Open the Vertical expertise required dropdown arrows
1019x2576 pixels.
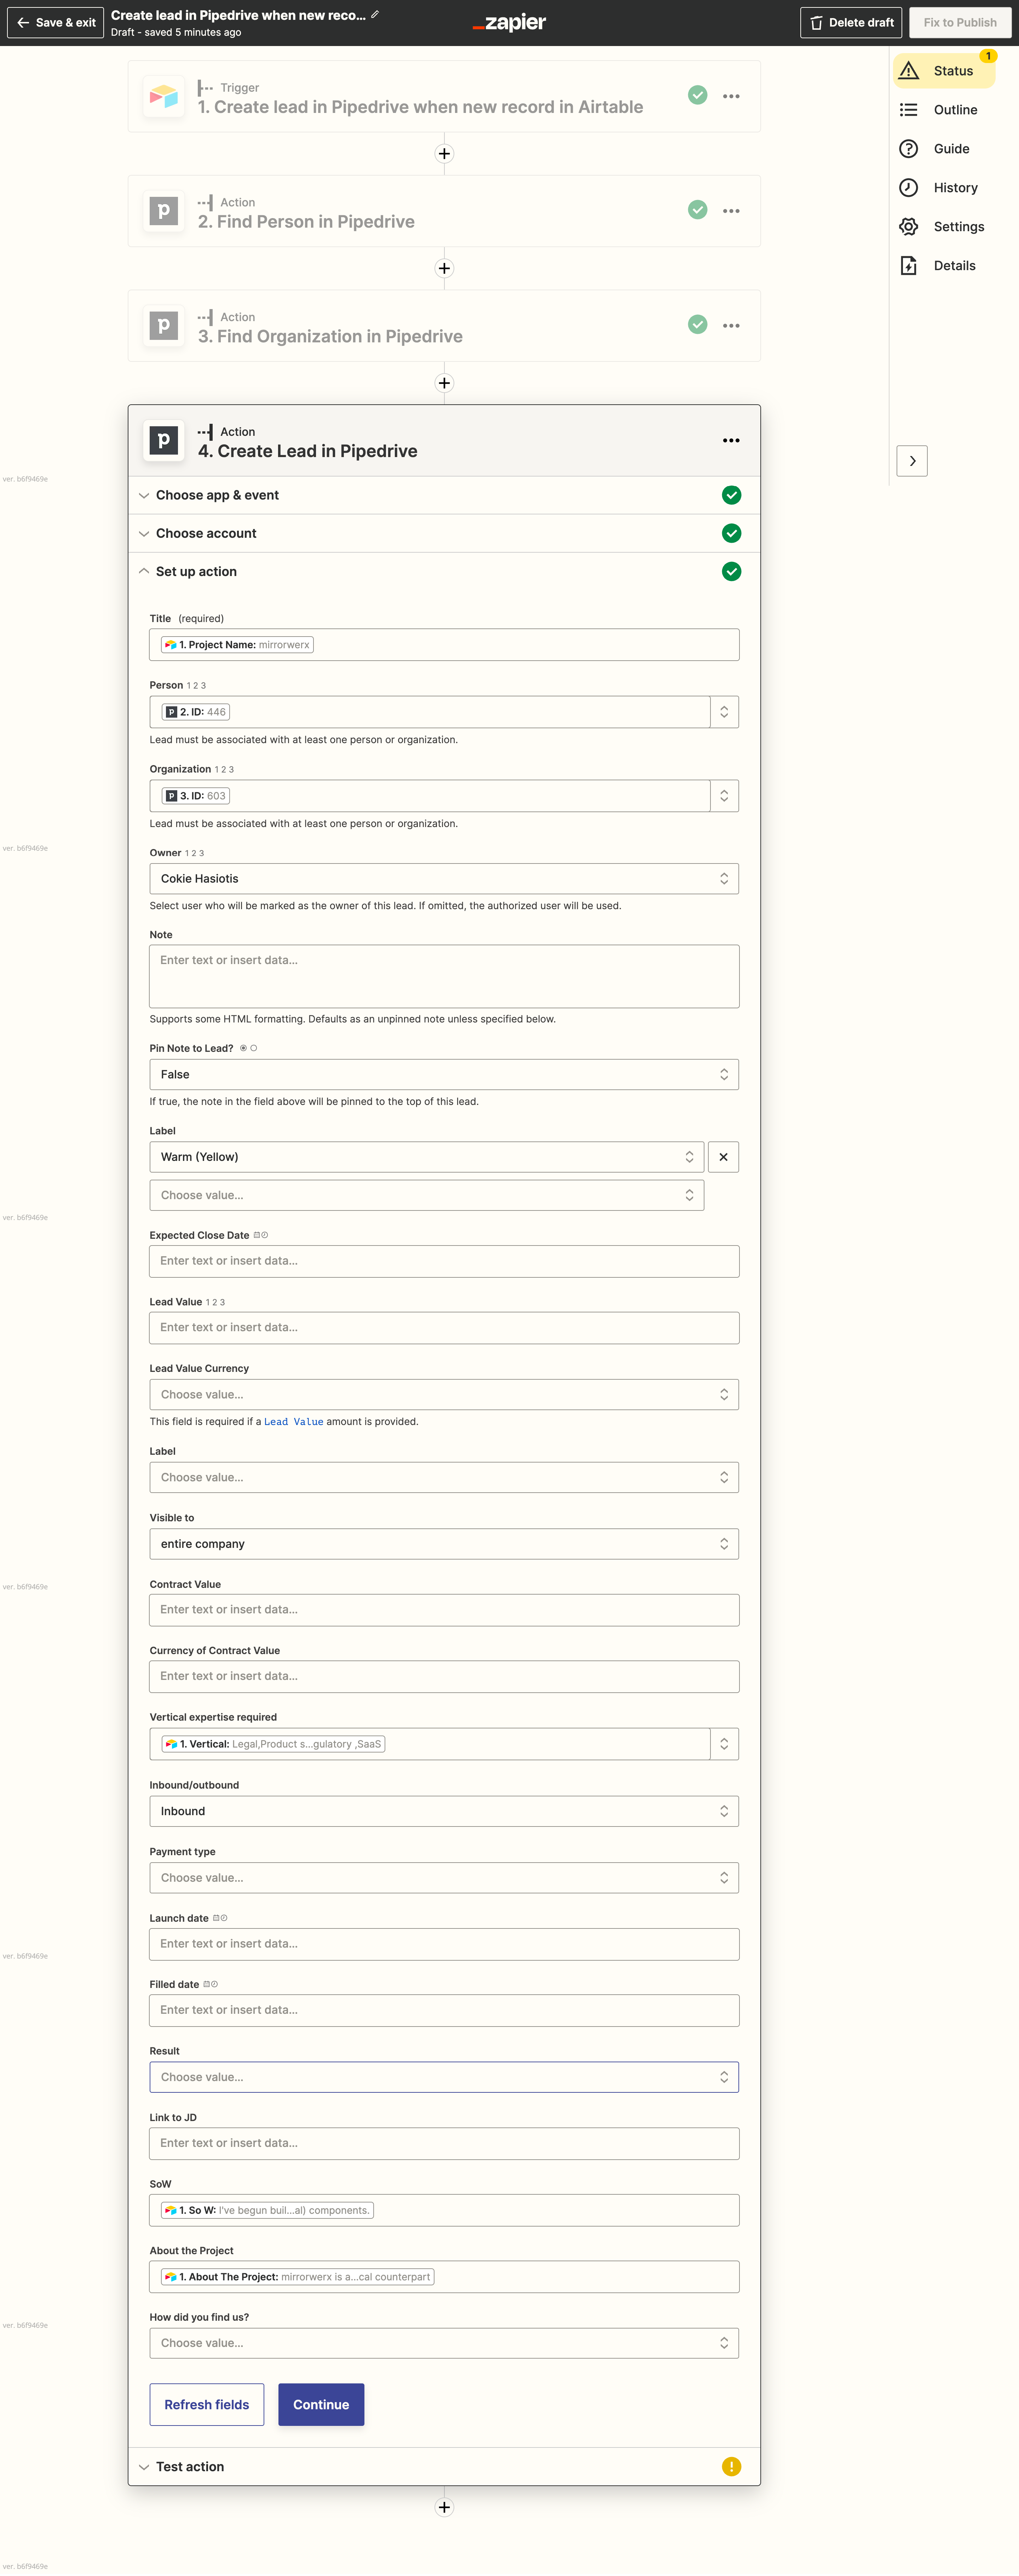[724, 1744]
